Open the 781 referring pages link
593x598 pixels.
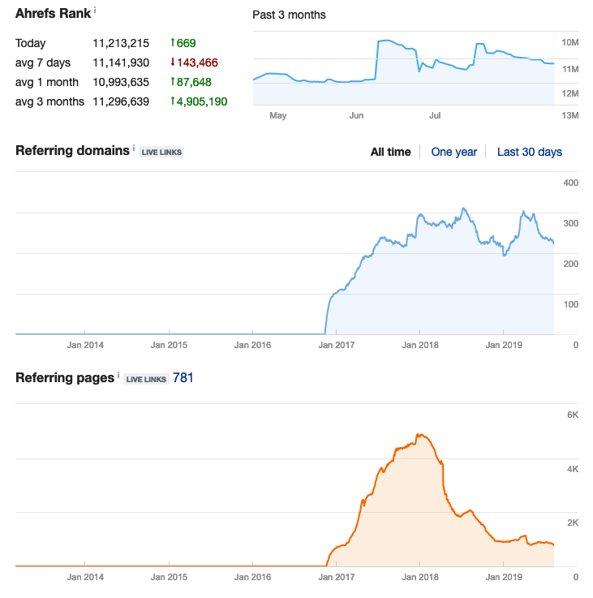click(183, 378)
